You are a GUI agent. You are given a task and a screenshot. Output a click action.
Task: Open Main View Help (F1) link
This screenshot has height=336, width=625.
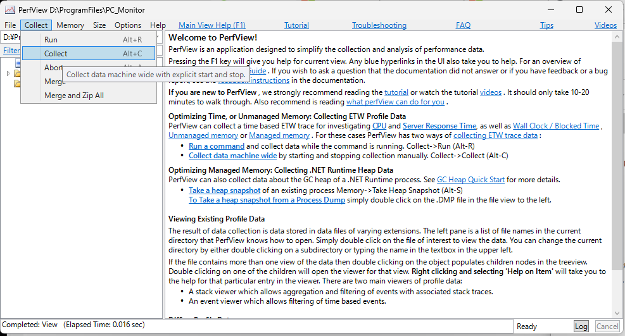click(212, 25)
